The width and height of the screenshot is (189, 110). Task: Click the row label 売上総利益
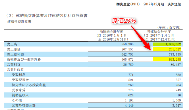click(15, 54)
